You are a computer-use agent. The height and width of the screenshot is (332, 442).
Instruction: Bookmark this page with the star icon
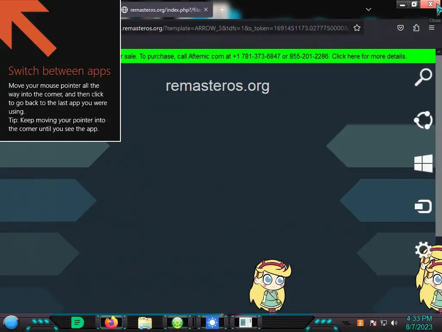(357, 28)
